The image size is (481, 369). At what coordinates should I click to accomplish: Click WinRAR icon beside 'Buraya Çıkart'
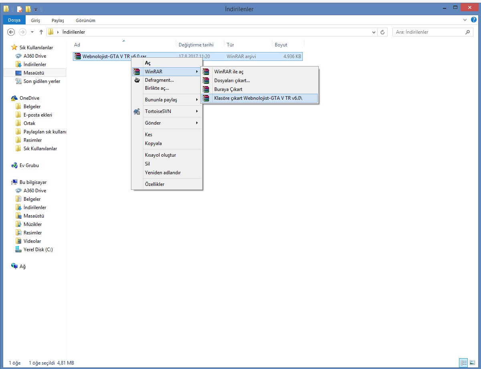(x=206, y=89)
